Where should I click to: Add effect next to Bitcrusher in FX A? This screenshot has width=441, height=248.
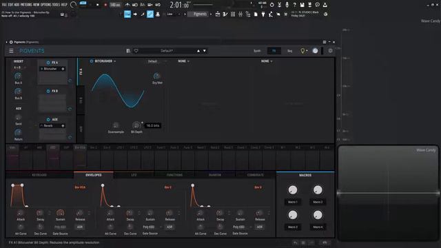[x=63, y=69]
